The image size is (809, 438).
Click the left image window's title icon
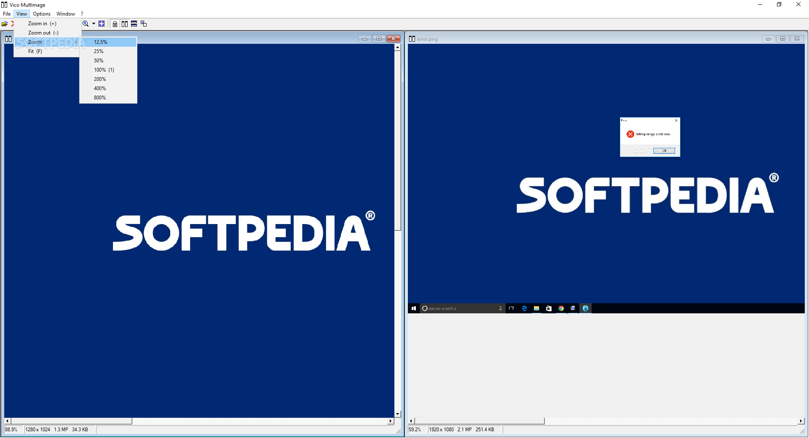click(8, 39)
